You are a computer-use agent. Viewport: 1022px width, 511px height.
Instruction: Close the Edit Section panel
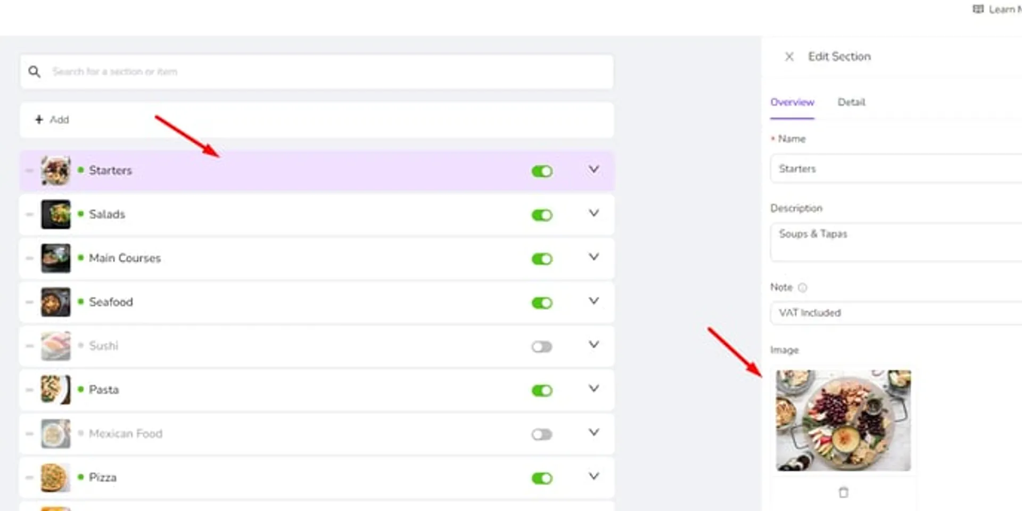(789, 56)
